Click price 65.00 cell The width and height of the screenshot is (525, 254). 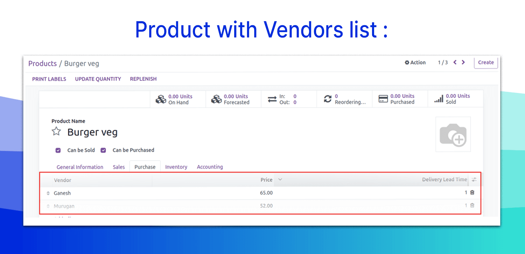tap(266, 193)
